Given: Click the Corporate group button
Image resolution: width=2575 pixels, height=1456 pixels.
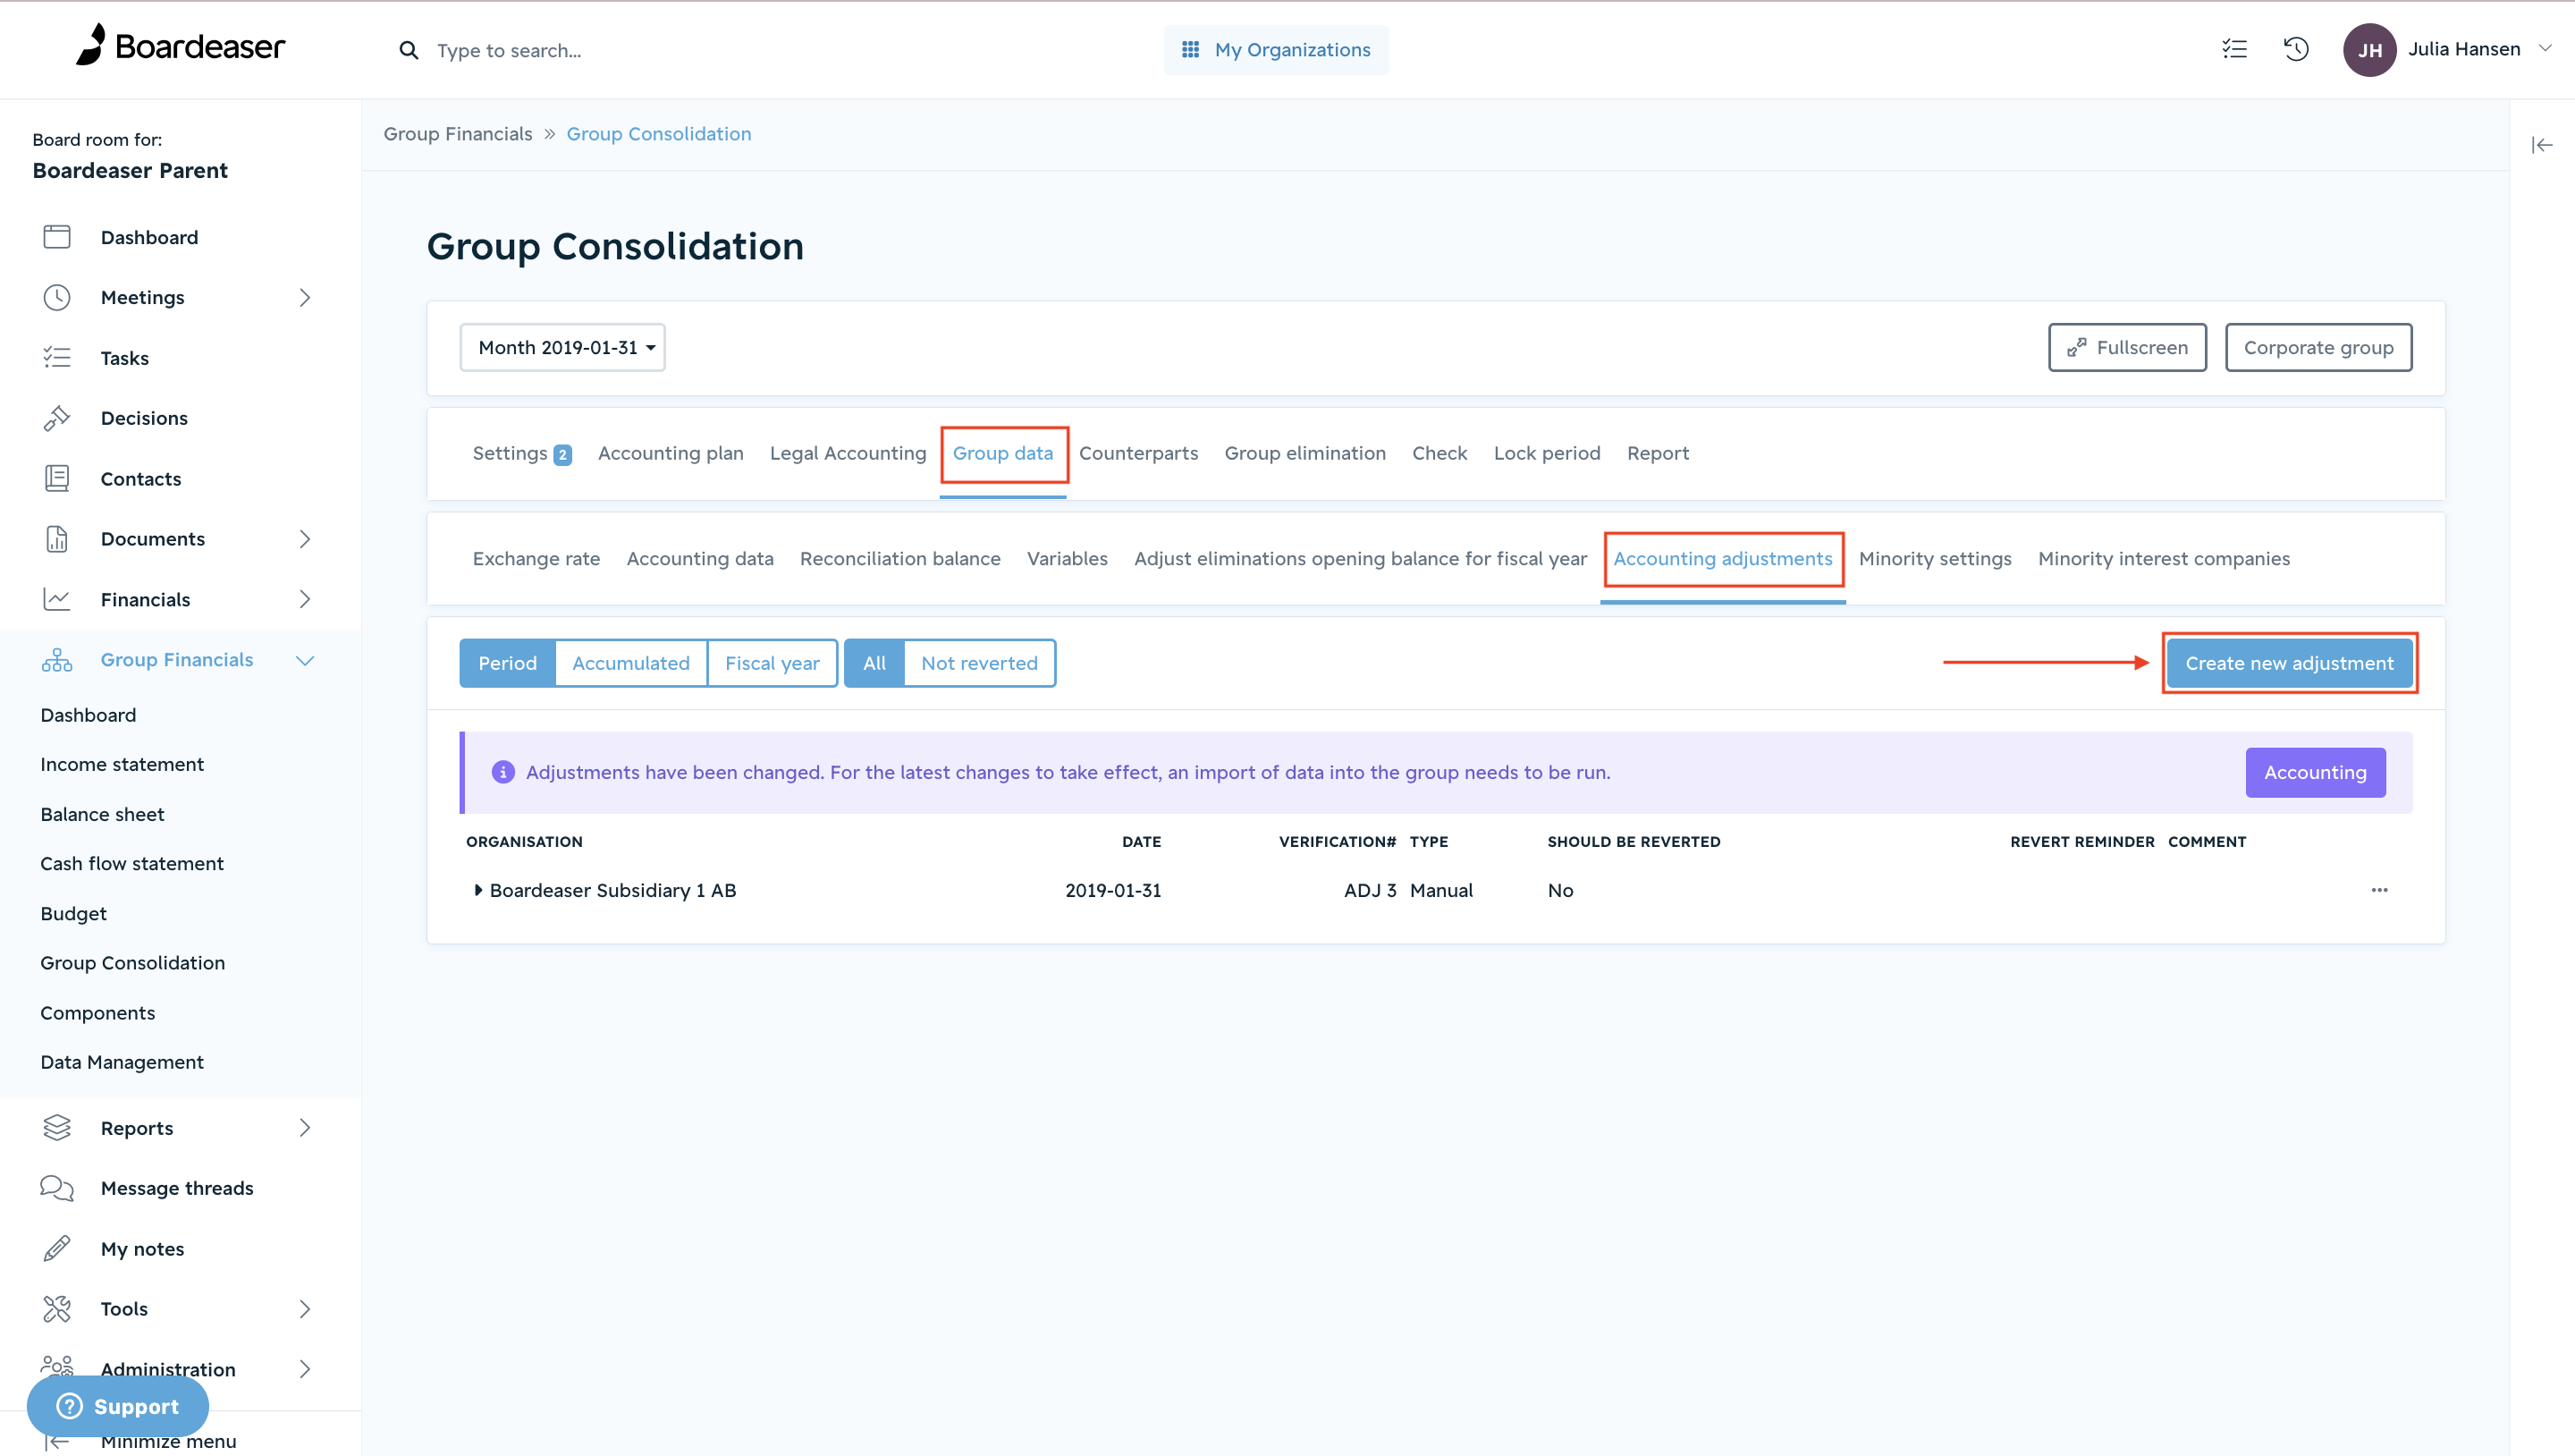Looking at the screenshot, I should 2318,347.
